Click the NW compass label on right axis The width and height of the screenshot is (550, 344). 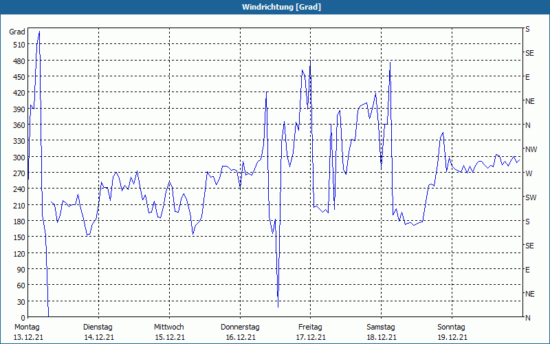click(x=531, y=149)
